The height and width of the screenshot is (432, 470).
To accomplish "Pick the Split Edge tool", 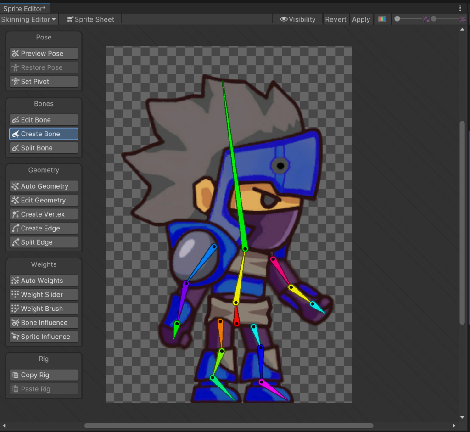I will tap(44, 242).
